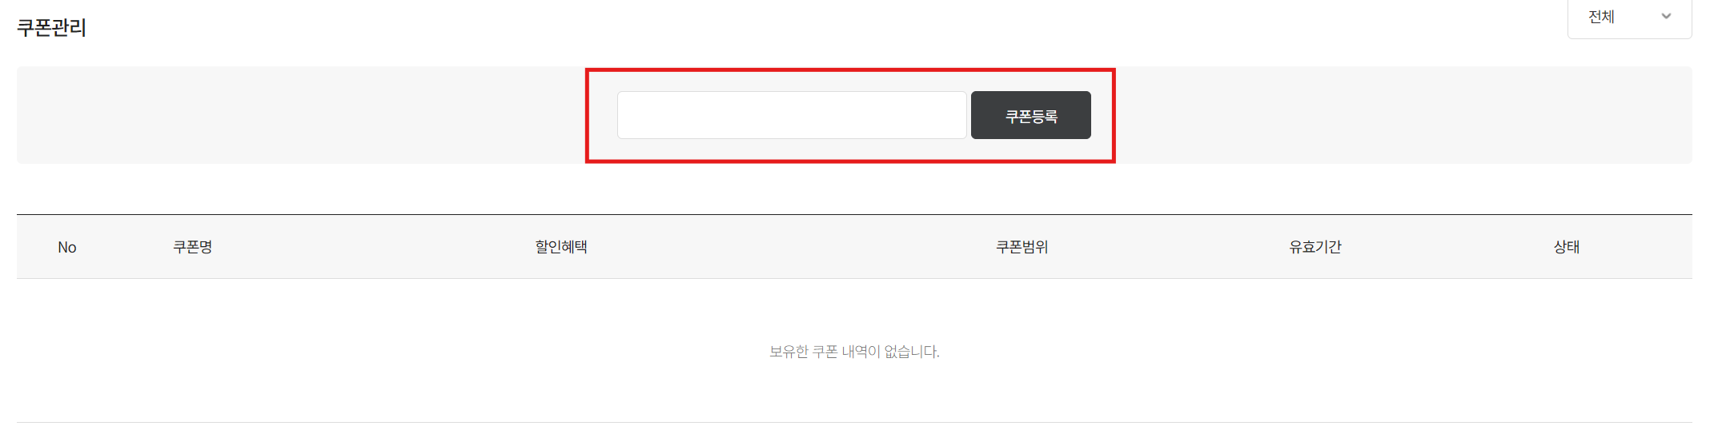Click the gray coupon registration panel background
The height and width of the screenshot is (426, 1710).
[x=300, y=115]
